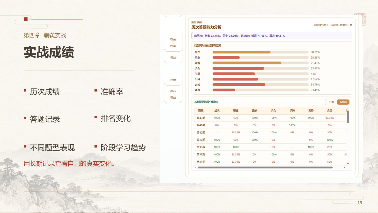Click the 实战成绩 slide title

(49, 52)
